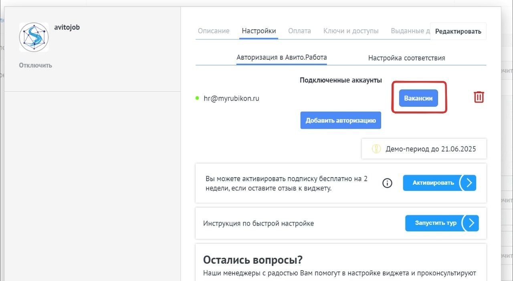The width and height of the screenshot is (513, 281).
Task: Switch to the Настройка соответствия tab
Action: 407,58
